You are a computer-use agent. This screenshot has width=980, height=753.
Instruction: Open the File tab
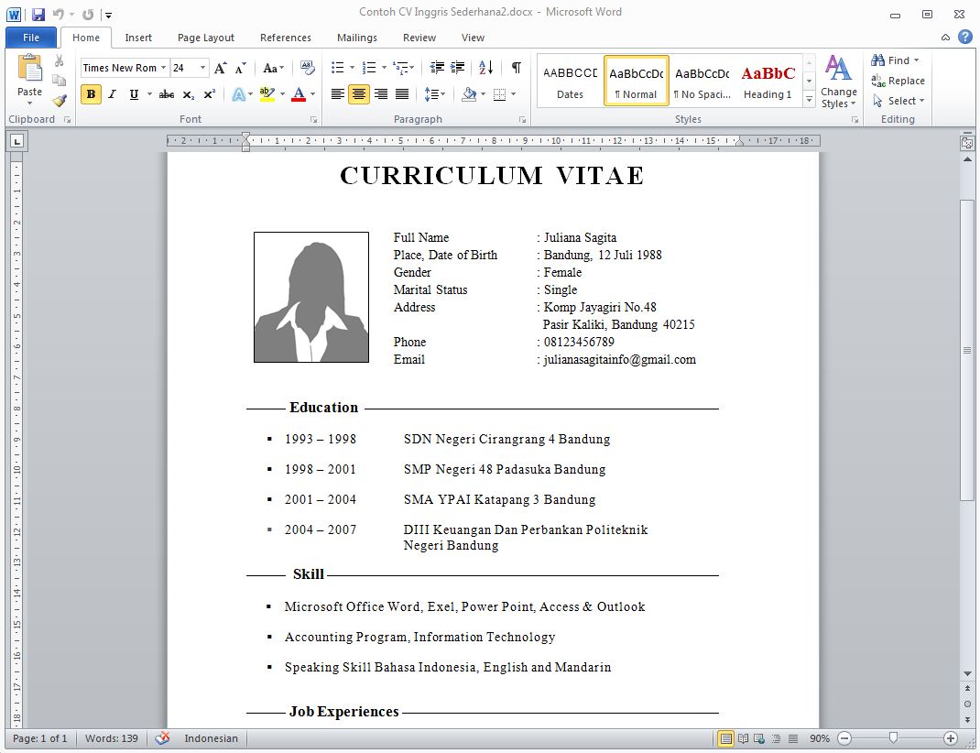coord(30,38)
